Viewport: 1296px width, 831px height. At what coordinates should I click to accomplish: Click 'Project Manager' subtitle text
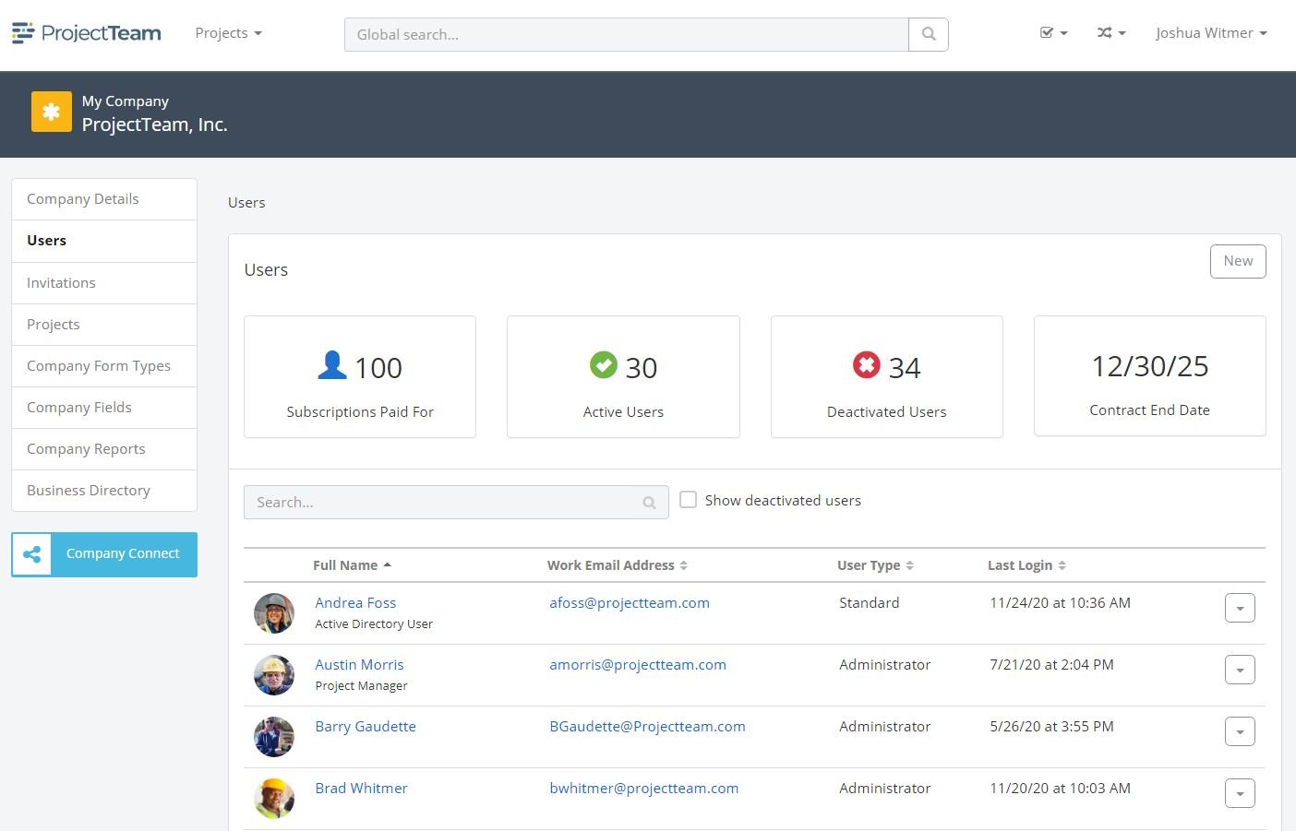[x=361, y=686]
